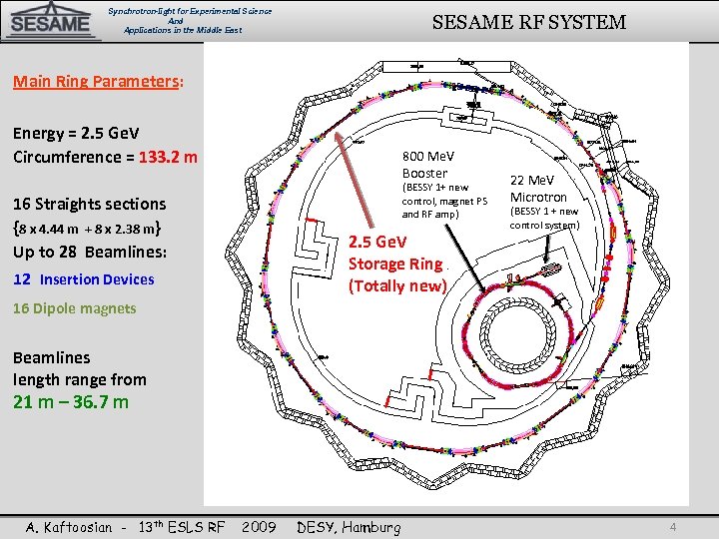Click the booster ring drawing in the diagram
The image size is (719, 539).
coord(518,336)
